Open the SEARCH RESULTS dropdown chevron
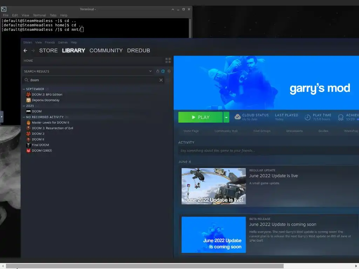Viewport: 359px width, 269px height. click(150, 71)
